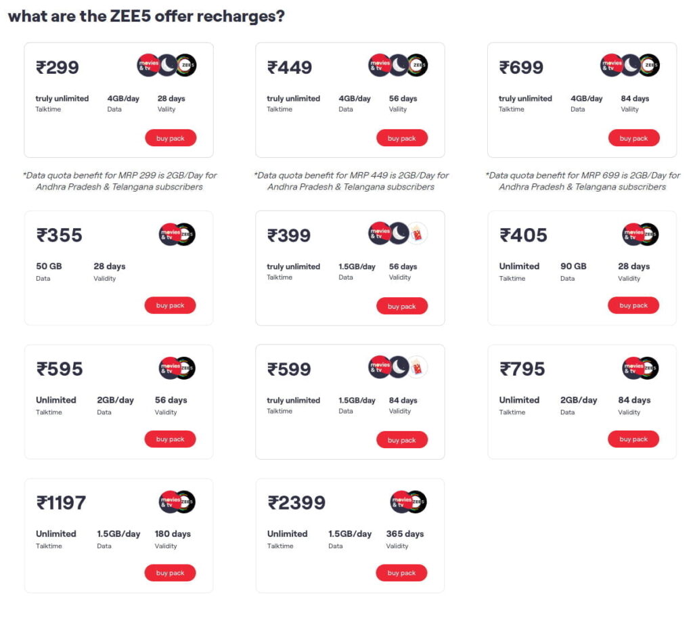
Task: Buy the ₹2399 yearly pack
Action: pos(401,573)
